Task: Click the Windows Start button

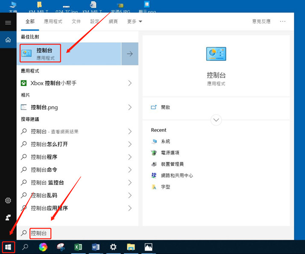Action: 8,247
